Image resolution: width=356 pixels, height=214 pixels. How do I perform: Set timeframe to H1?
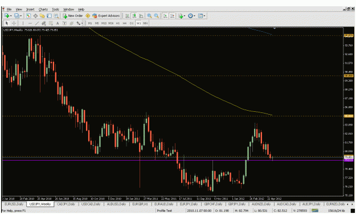pyautogui.click(x=117, y=23)
